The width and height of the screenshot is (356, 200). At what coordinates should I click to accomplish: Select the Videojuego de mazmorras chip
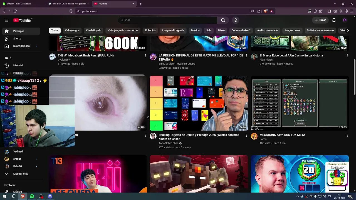[123, 30]
